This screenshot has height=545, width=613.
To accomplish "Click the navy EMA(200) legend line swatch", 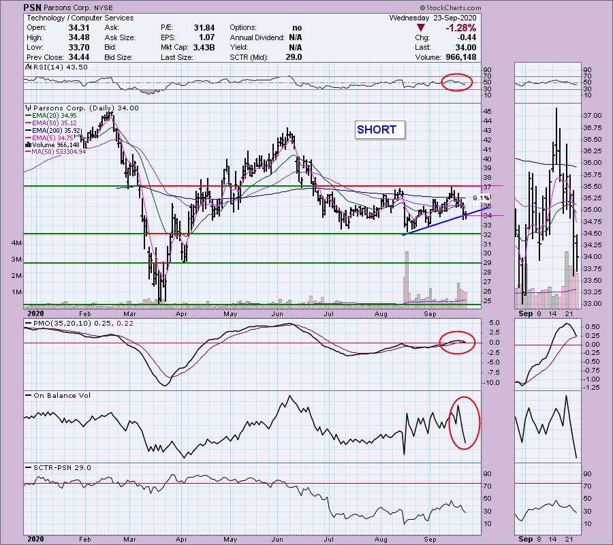I will pyautogui.click(x=28, y=131).
